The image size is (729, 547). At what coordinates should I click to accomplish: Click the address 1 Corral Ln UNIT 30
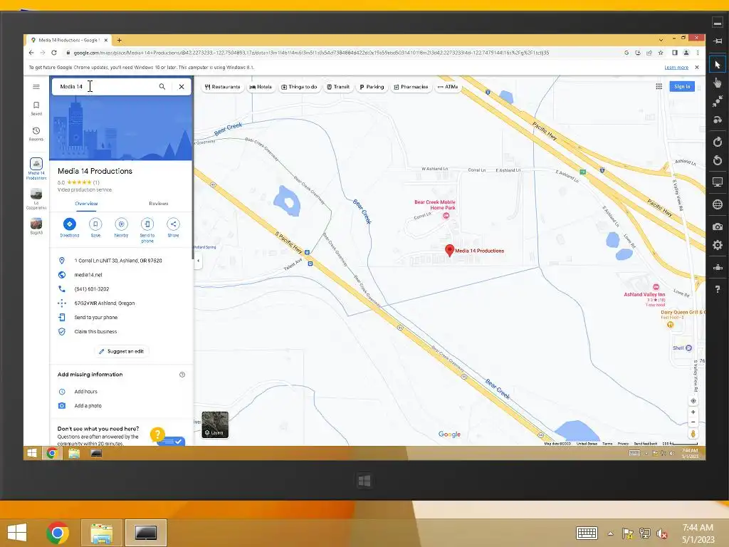click(118, 261)
